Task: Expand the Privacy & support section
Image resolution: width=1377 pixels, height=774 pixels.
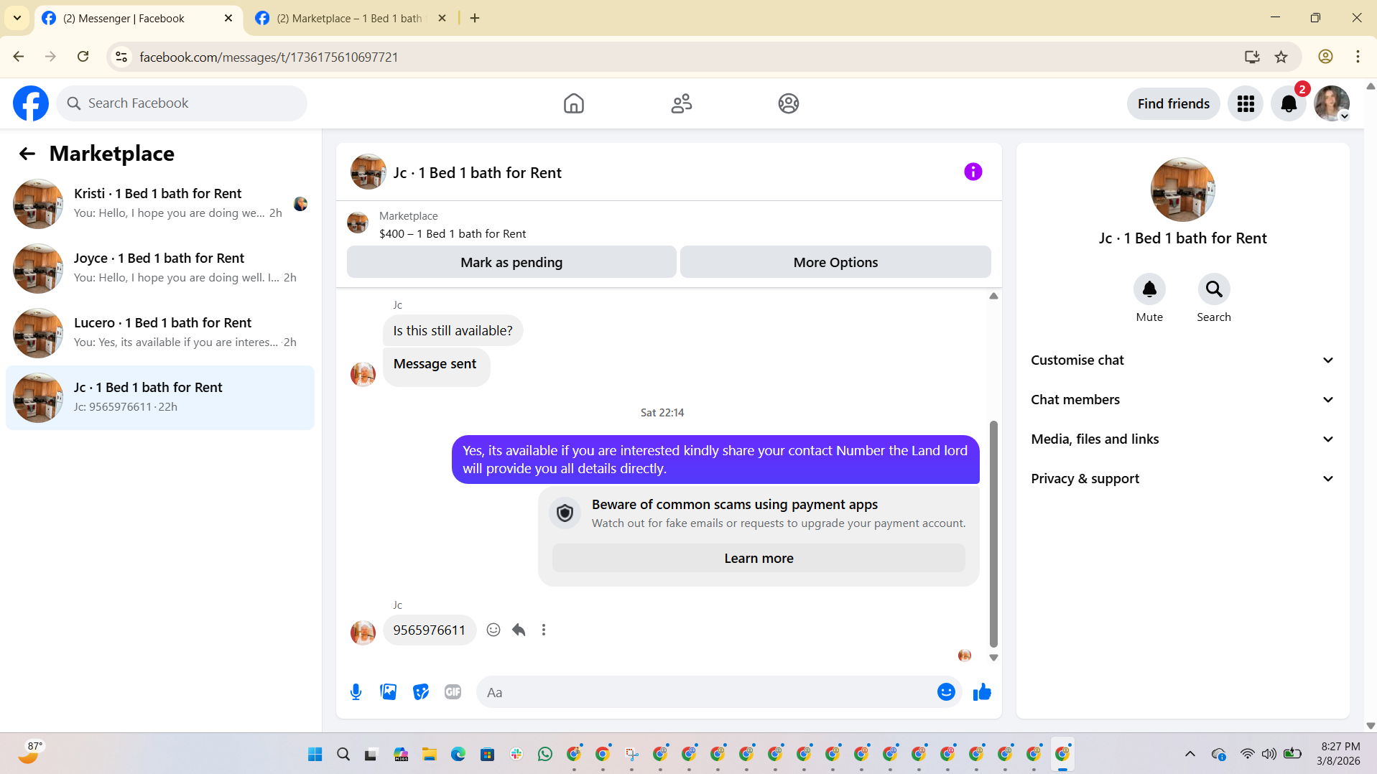Action: (x=1182, y=479)
